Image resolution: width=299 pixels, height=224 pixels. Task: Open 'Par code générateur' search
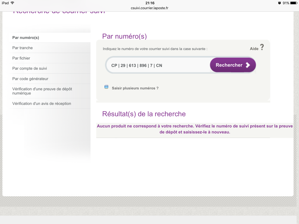(50, 79)
